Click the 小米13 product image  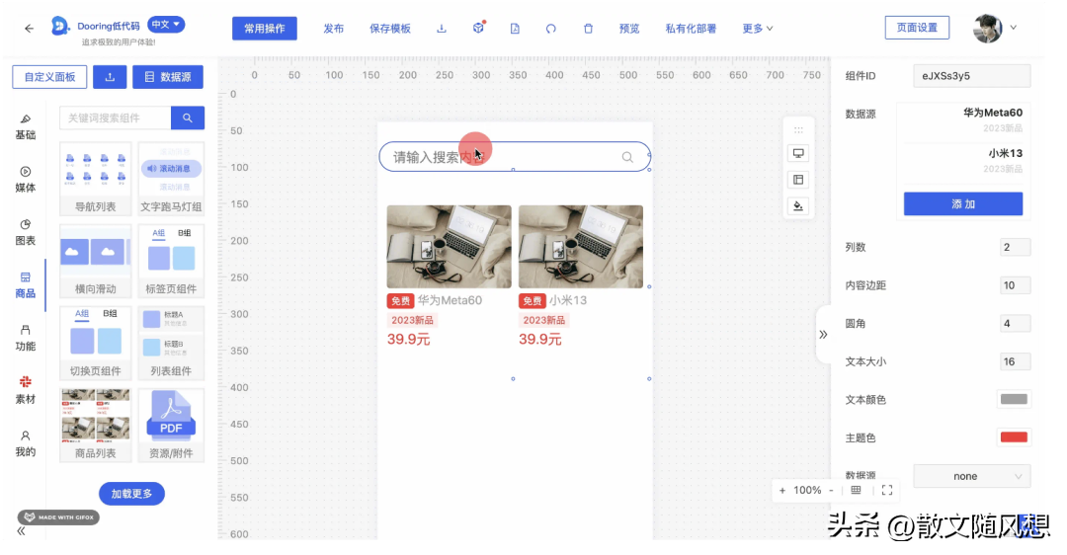[x=581, y=247]
